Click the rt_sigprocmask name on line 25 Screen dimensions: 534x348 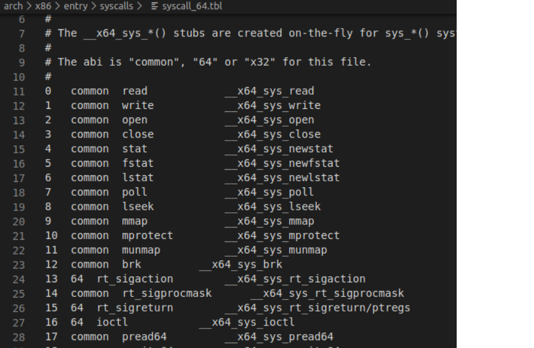[x=167, y=293]
